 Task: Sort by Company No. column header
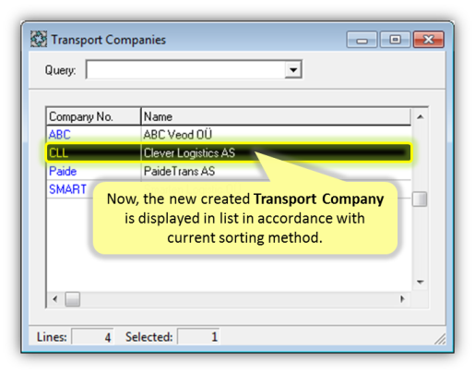click(94, 116)
